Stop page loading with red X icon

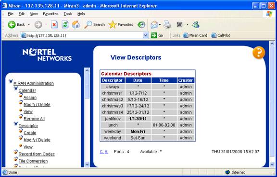(x=54, y=24)
